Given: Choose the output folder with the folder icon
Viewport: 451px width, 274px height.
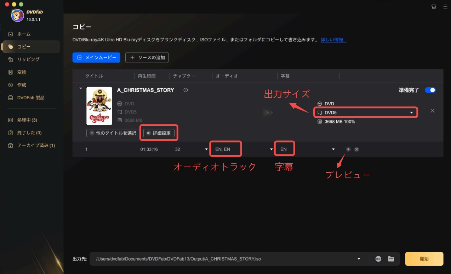Looking at the screenshot, I should pos(391,259).
